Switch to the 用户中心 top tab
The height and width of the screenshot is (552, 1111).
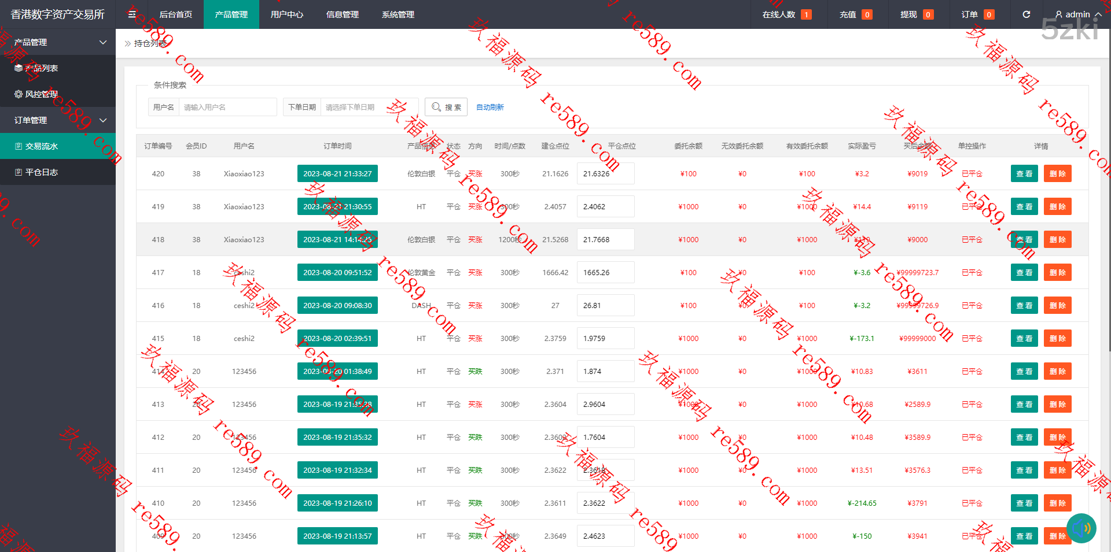click(286, 14)
